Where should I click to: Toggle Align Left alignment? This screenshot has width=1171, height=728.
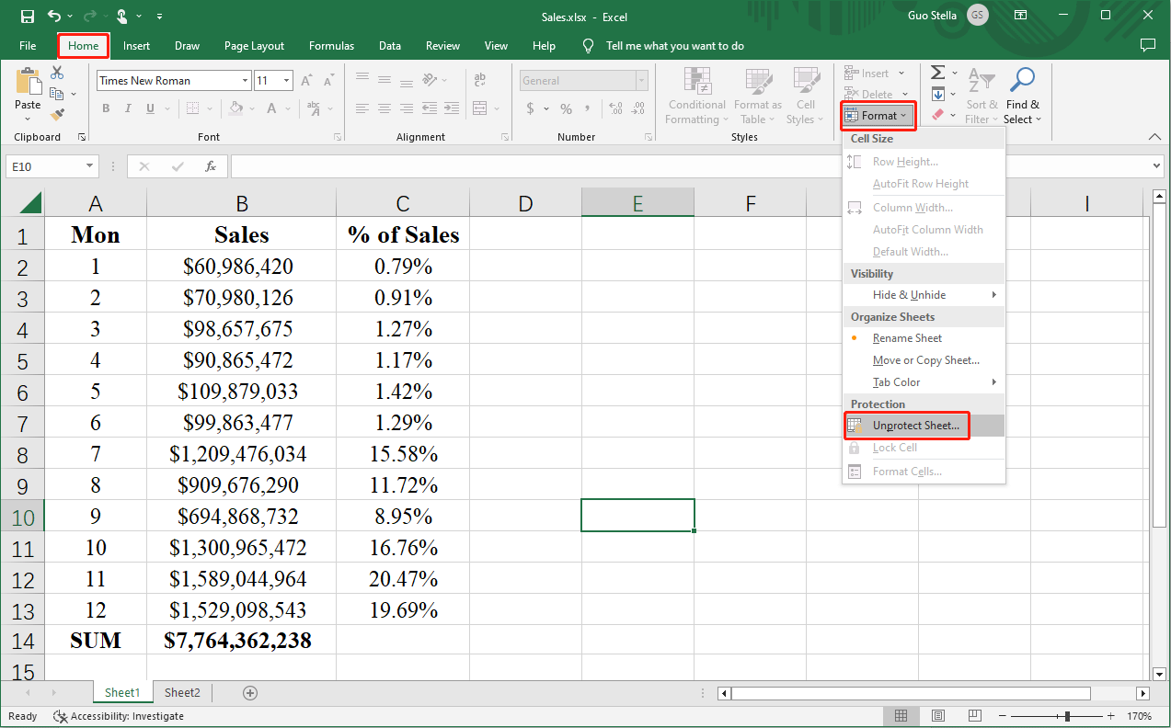(x=362, y=108)
